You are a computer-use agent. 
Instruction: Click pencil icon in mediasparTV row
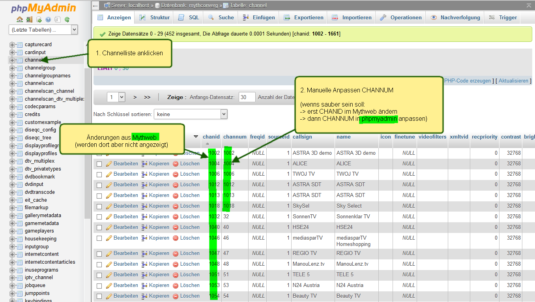(x=109, y=238)
